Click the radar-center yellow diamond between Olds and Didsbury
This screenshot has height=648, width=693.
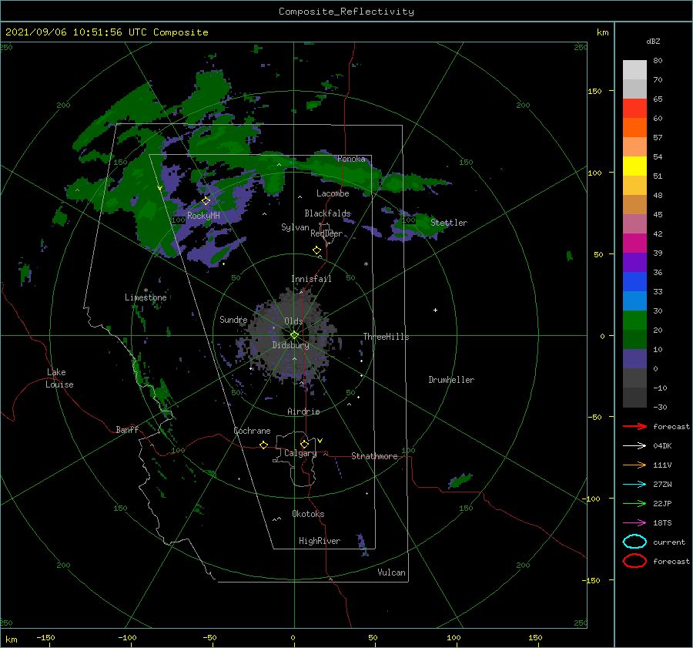click(x=294, y=335)
